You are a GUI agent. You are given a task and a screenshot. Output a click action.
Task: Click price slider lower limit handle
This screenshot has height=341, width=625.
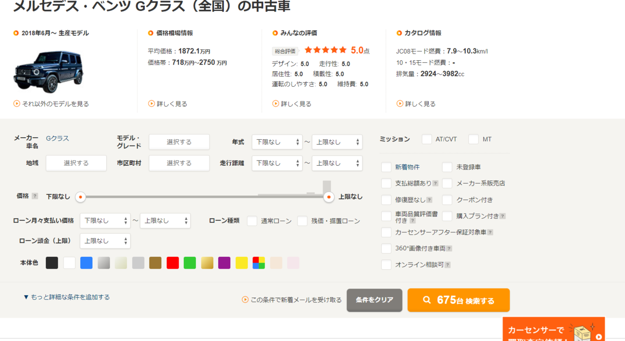tap(80, 197)
